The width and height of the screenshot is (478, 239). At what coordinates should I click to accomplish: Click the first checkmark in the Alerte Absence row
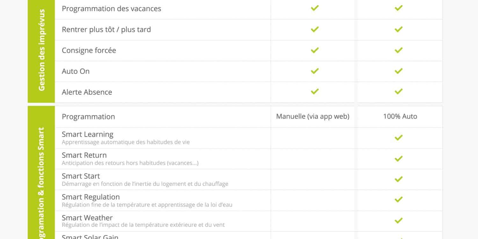(315, 91)
